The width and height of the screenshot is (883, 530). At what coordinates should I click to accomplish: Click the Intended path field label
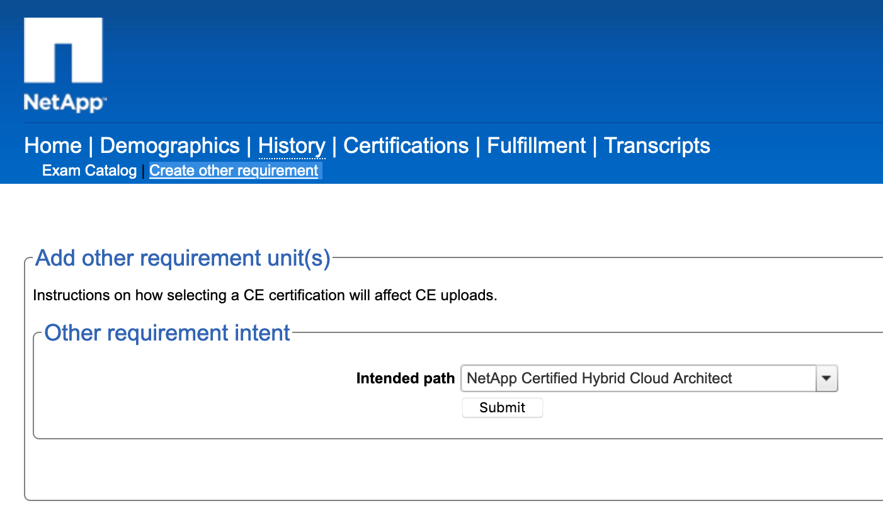coord(405,378)
